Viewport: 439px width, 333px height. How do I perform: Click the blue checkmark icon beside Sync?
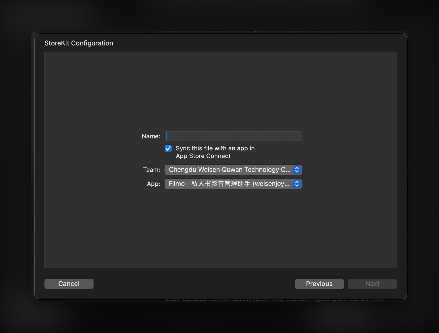tap(168, 148)
